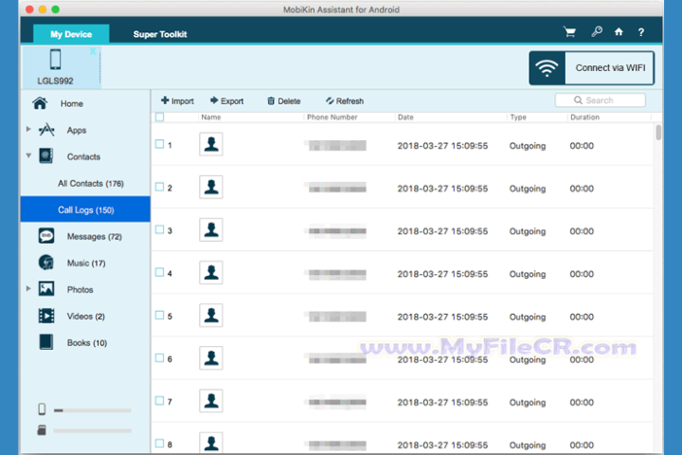Click the home icon in top bar
Viewport: 682px width, 455px height.
tap(619, 32)
